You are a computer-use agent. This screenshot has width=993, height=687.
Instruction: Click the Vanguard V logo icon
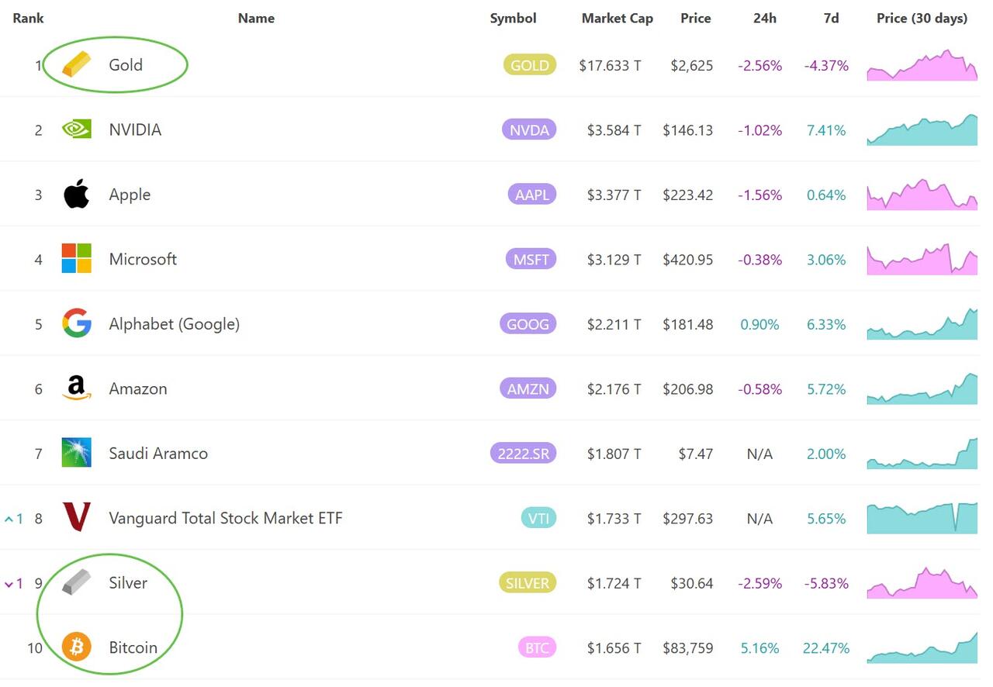(76, 518)
